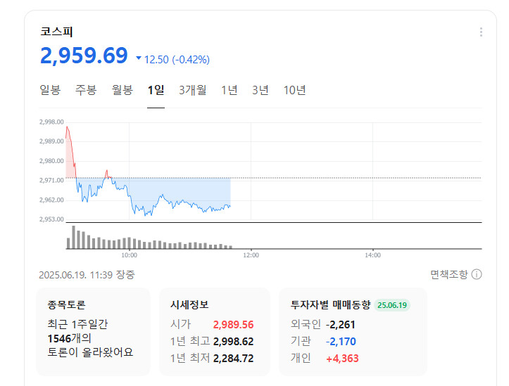Open the three-dot more options menu
Image resolution: width=509 pixels, height=386 pixels.
(481, 32)
